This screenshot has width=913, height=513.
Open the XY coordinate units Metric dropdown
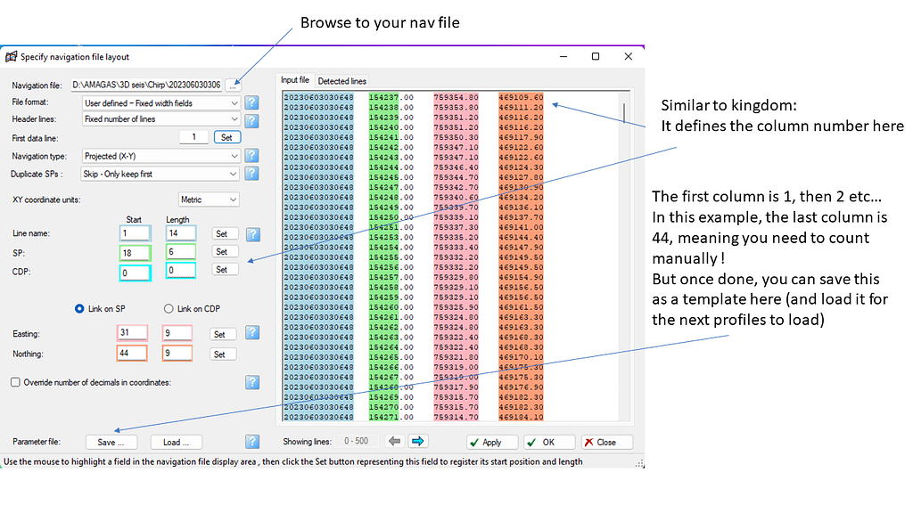click(x=209, y=199)
